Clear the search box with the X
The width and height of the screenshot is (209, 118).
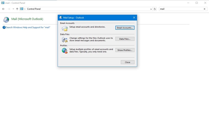pyautogui.click(x=204, y=9)
